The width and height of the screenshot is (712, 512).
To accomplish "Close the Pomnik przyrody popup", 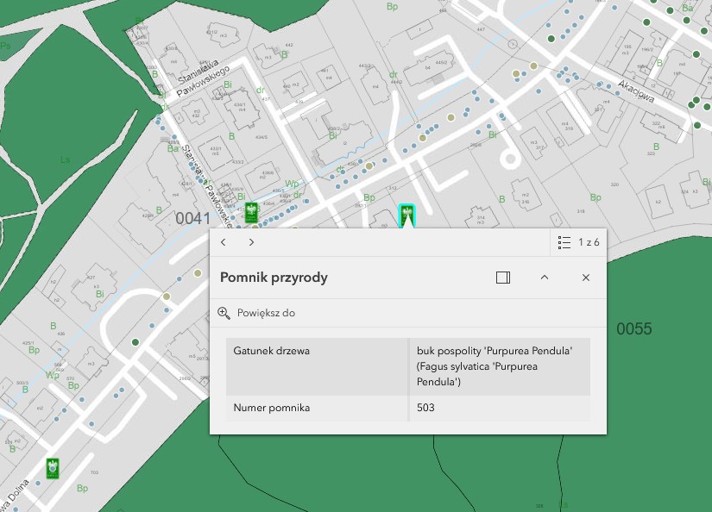I will pos(586,278).
